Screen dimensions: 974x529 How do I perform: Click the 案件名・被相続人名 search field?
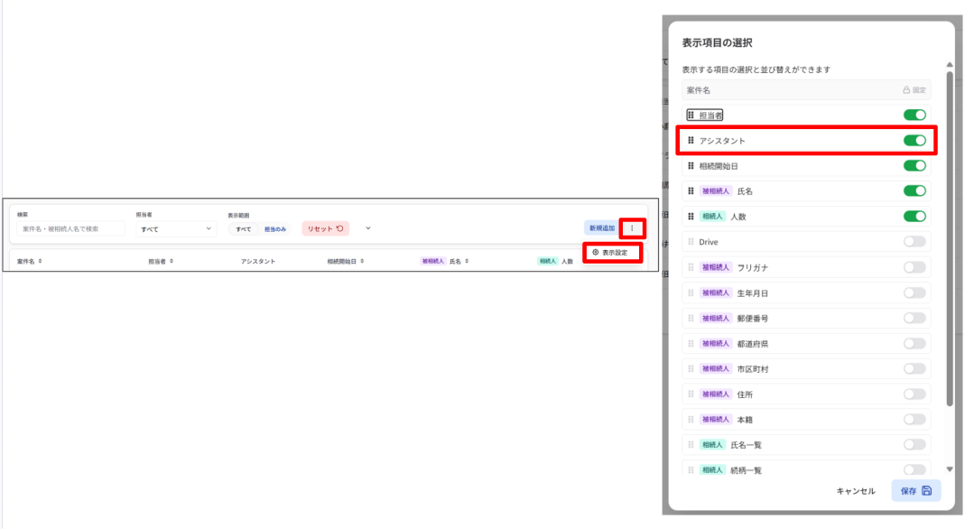(x=70, y=229)
